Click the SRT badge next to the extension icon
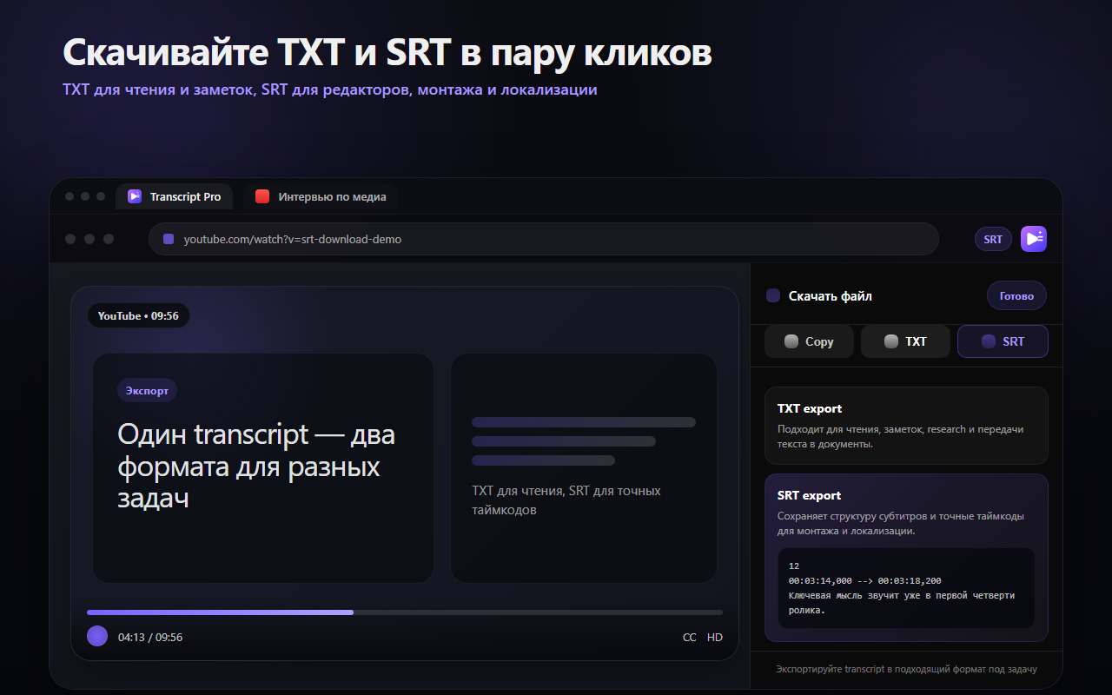 click(x=993, y=238)
